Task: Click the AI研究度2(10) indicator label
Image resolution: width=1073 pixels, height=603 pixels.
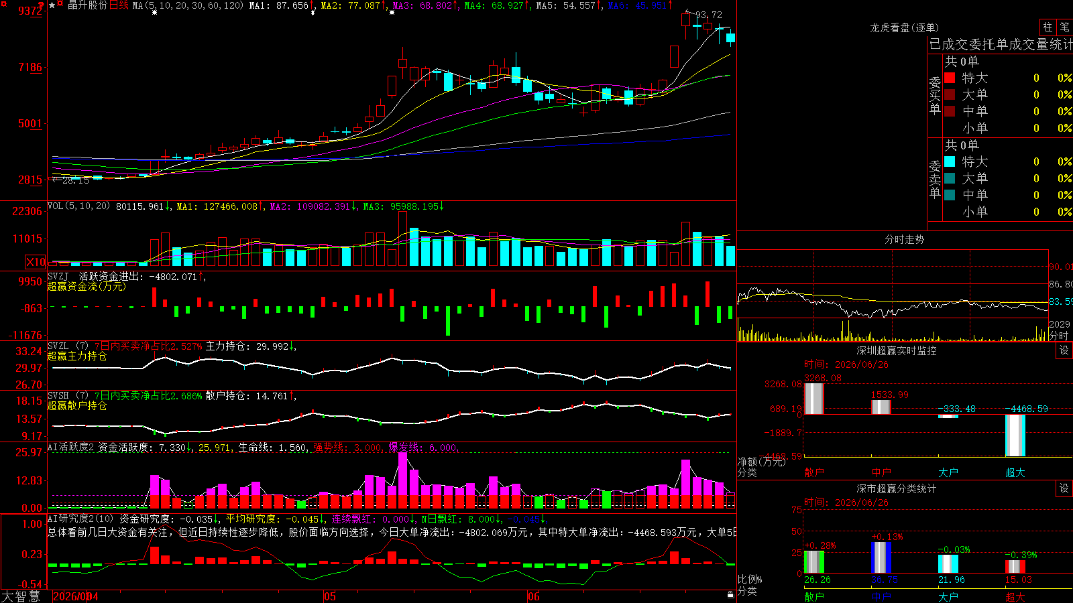Action: click(x=80, y=519)
